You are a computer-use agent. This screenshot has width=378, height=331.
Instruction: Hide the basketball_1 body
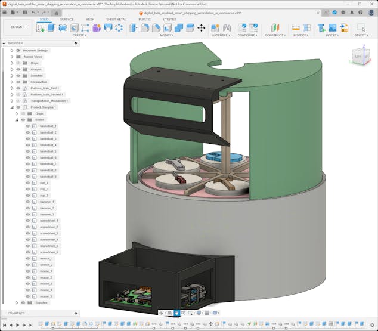tap(27, 126)
